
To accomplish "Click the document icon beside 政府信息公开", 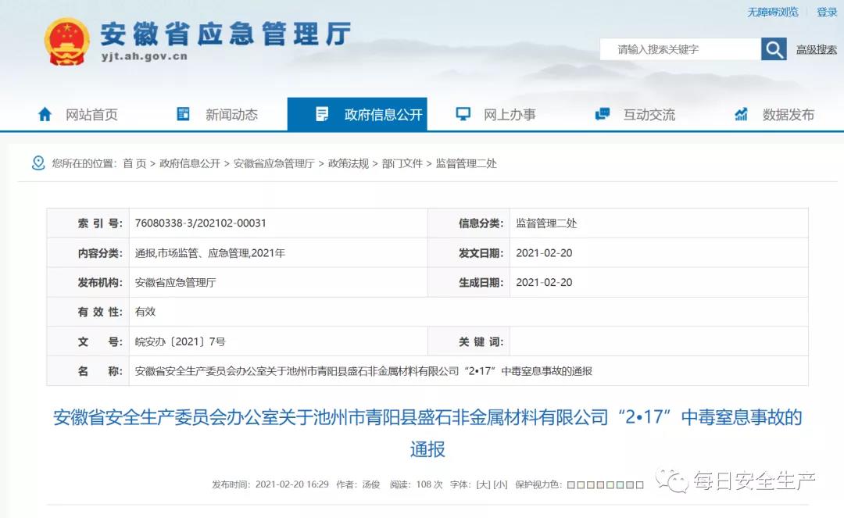I will pyautogui.click(x=322, y=114).
